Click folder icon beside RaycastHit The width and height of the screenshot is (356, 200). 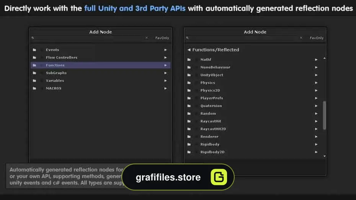189,121
